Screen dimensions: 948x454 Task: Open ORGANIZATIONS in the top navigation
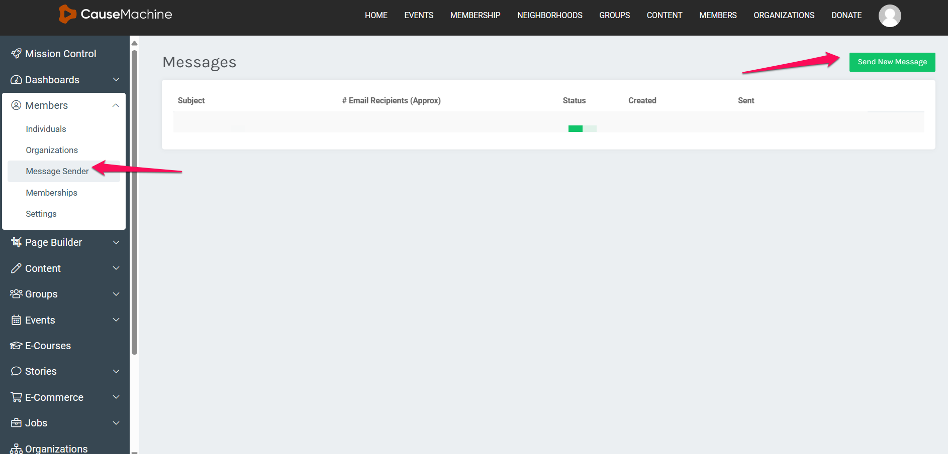(784, 16)
